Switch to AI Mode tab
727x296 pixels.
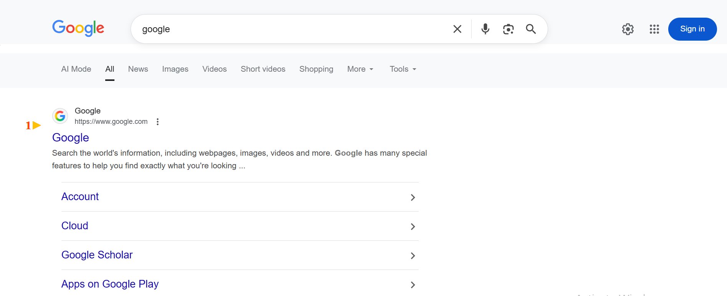click(76, 69)
